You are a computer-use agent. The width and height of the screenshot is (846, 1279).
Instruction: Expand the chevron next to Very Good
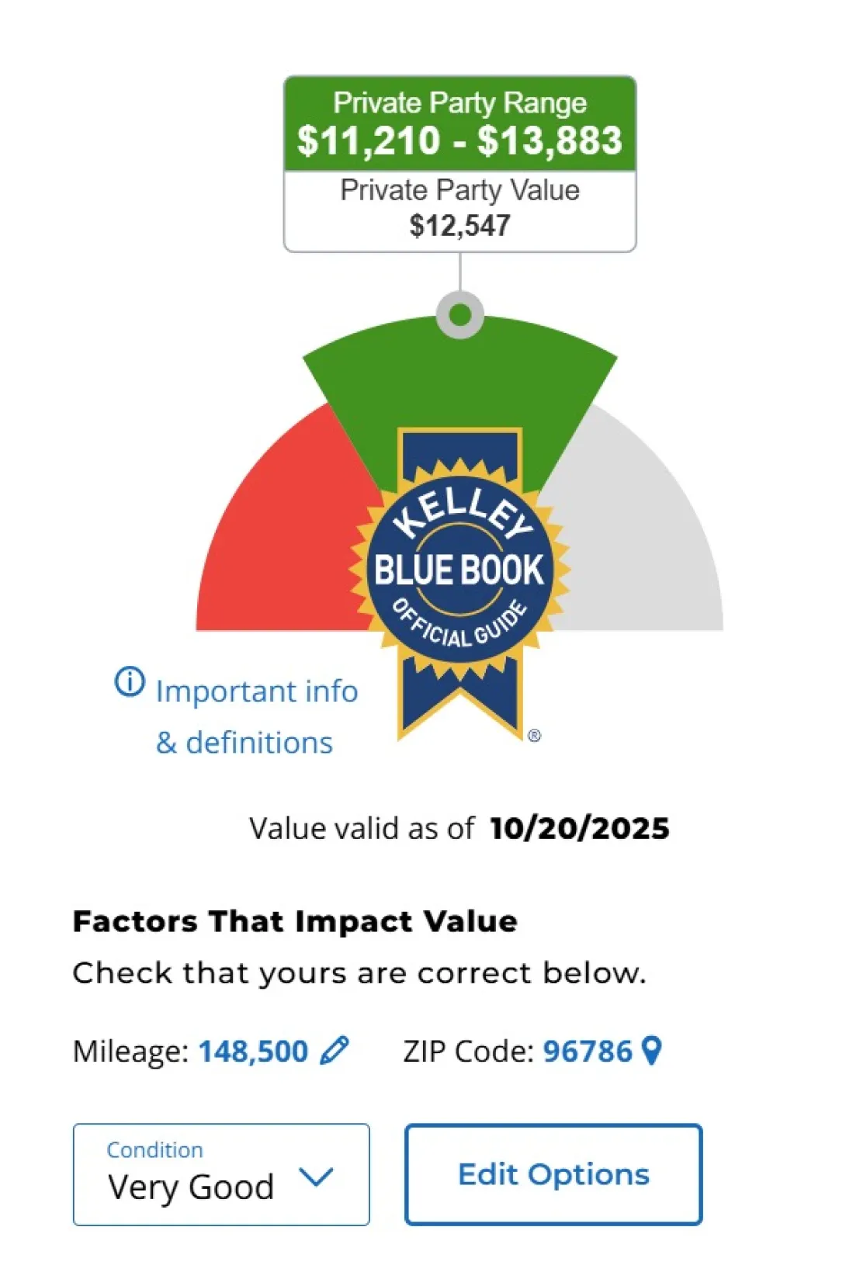click(x=316, y=1177)
